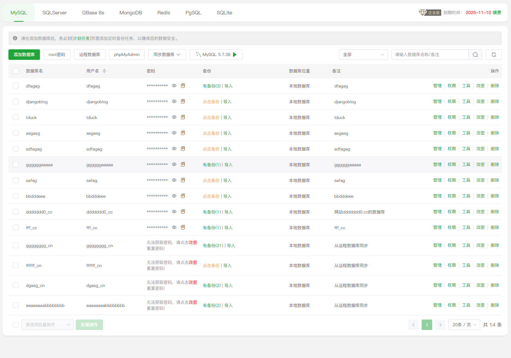Show password for dfagag database
The width and height of the screenshot is (511, 358).
174,86
